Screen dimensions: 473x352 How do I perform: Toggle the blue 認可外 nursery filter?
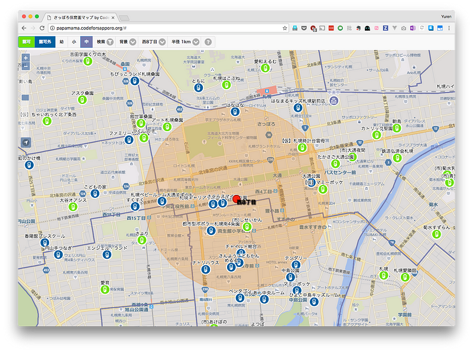pyautogui.click(x=44, y=42)
